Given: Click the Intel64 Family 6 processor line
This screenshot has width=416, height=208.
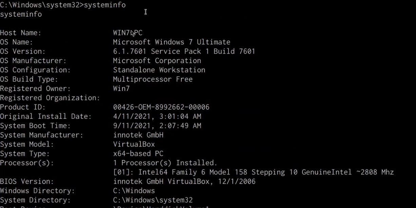Looking at the screenshot, I should click(253, 172).
